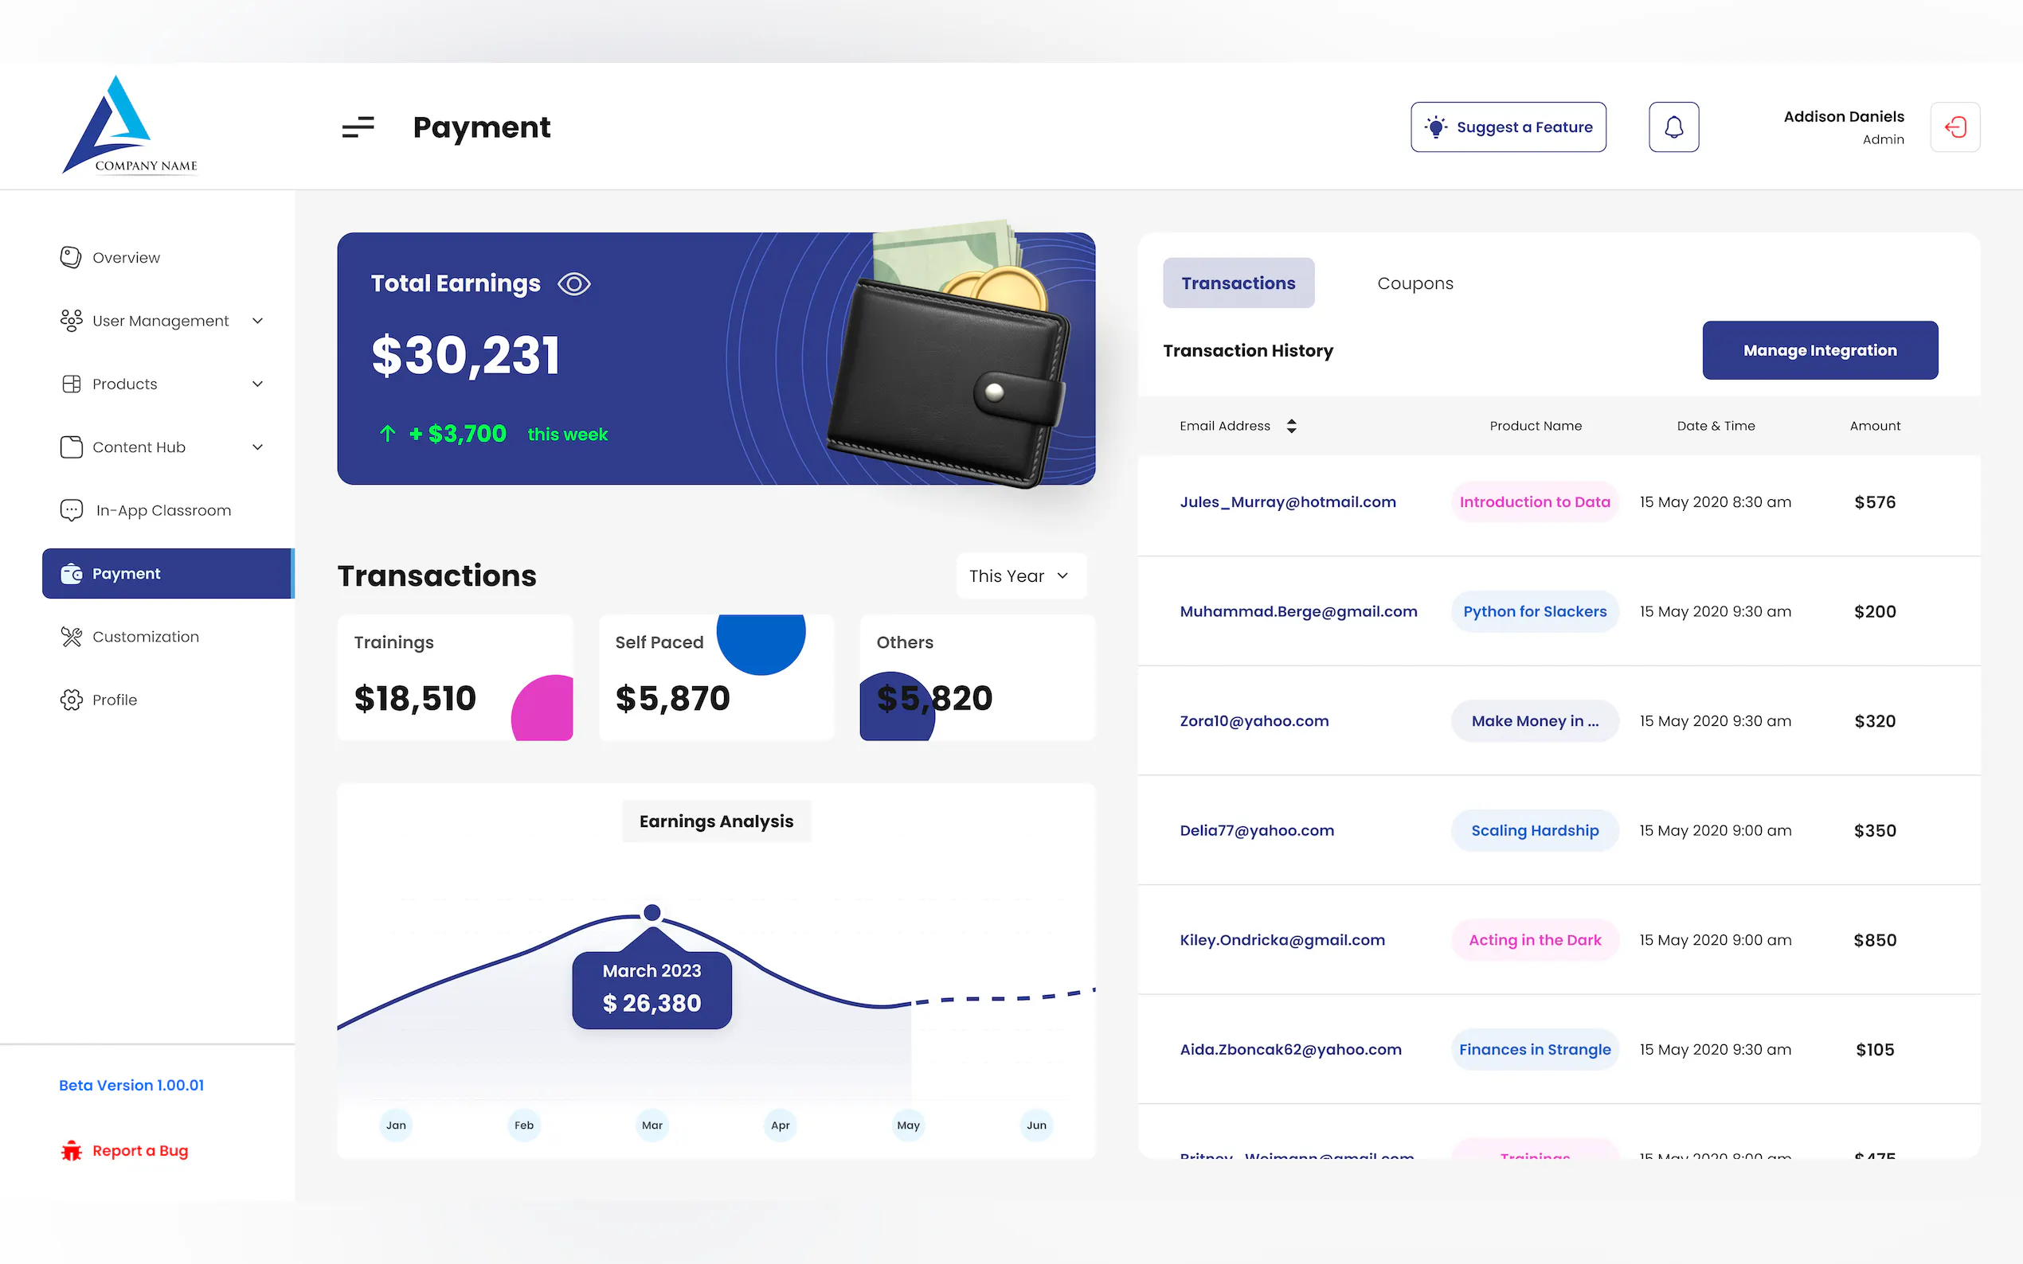Open Overview from sidebar icon
This screenshot has width=2023, height=1264.
[x=71, y=257]
